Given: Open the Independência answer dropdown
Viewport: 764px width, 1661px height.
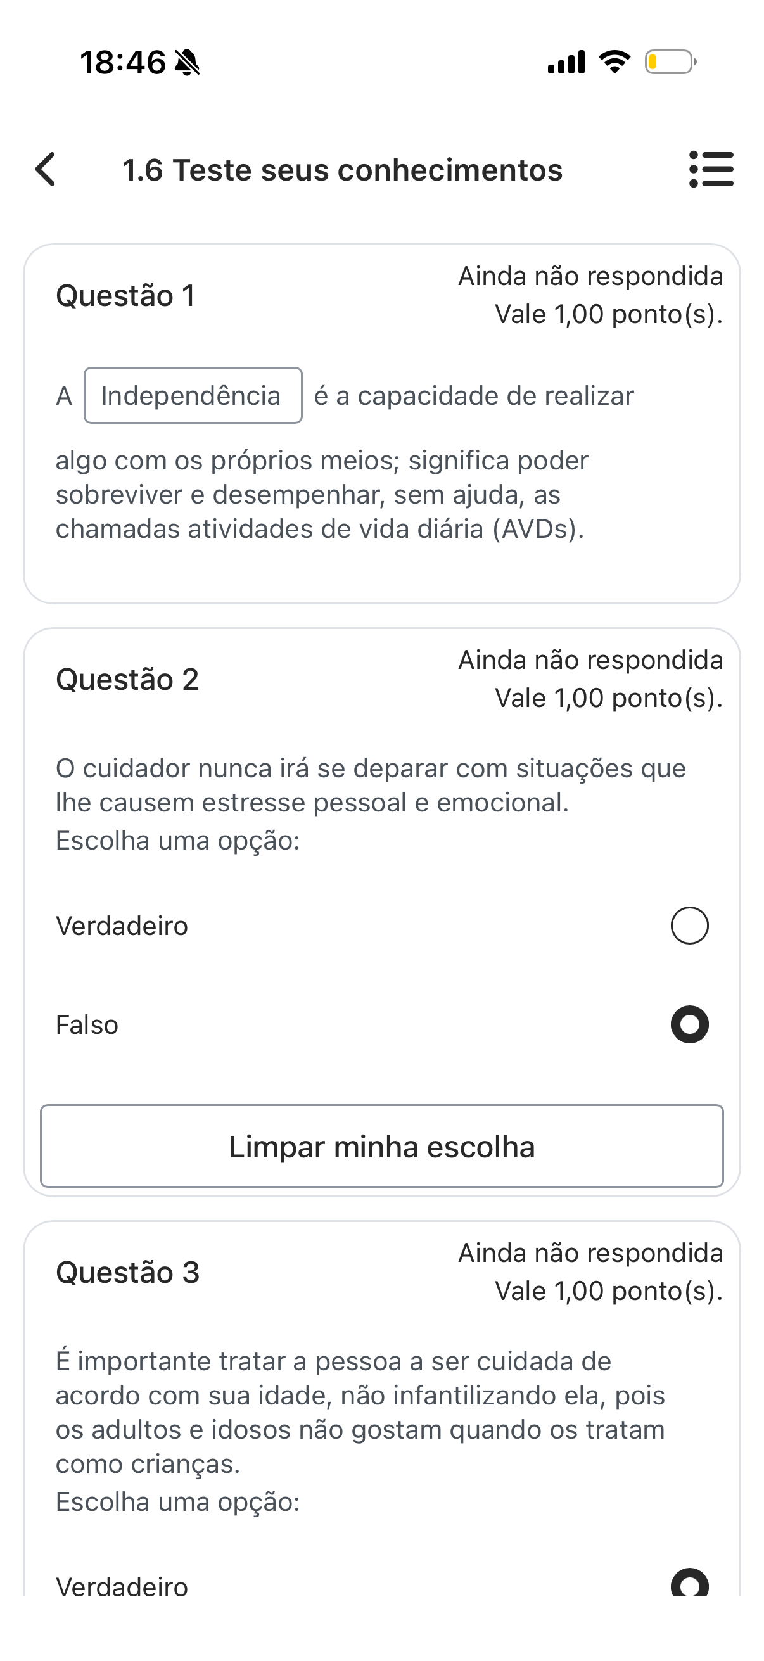Looking at the screenshot, I should click(193, 395).
